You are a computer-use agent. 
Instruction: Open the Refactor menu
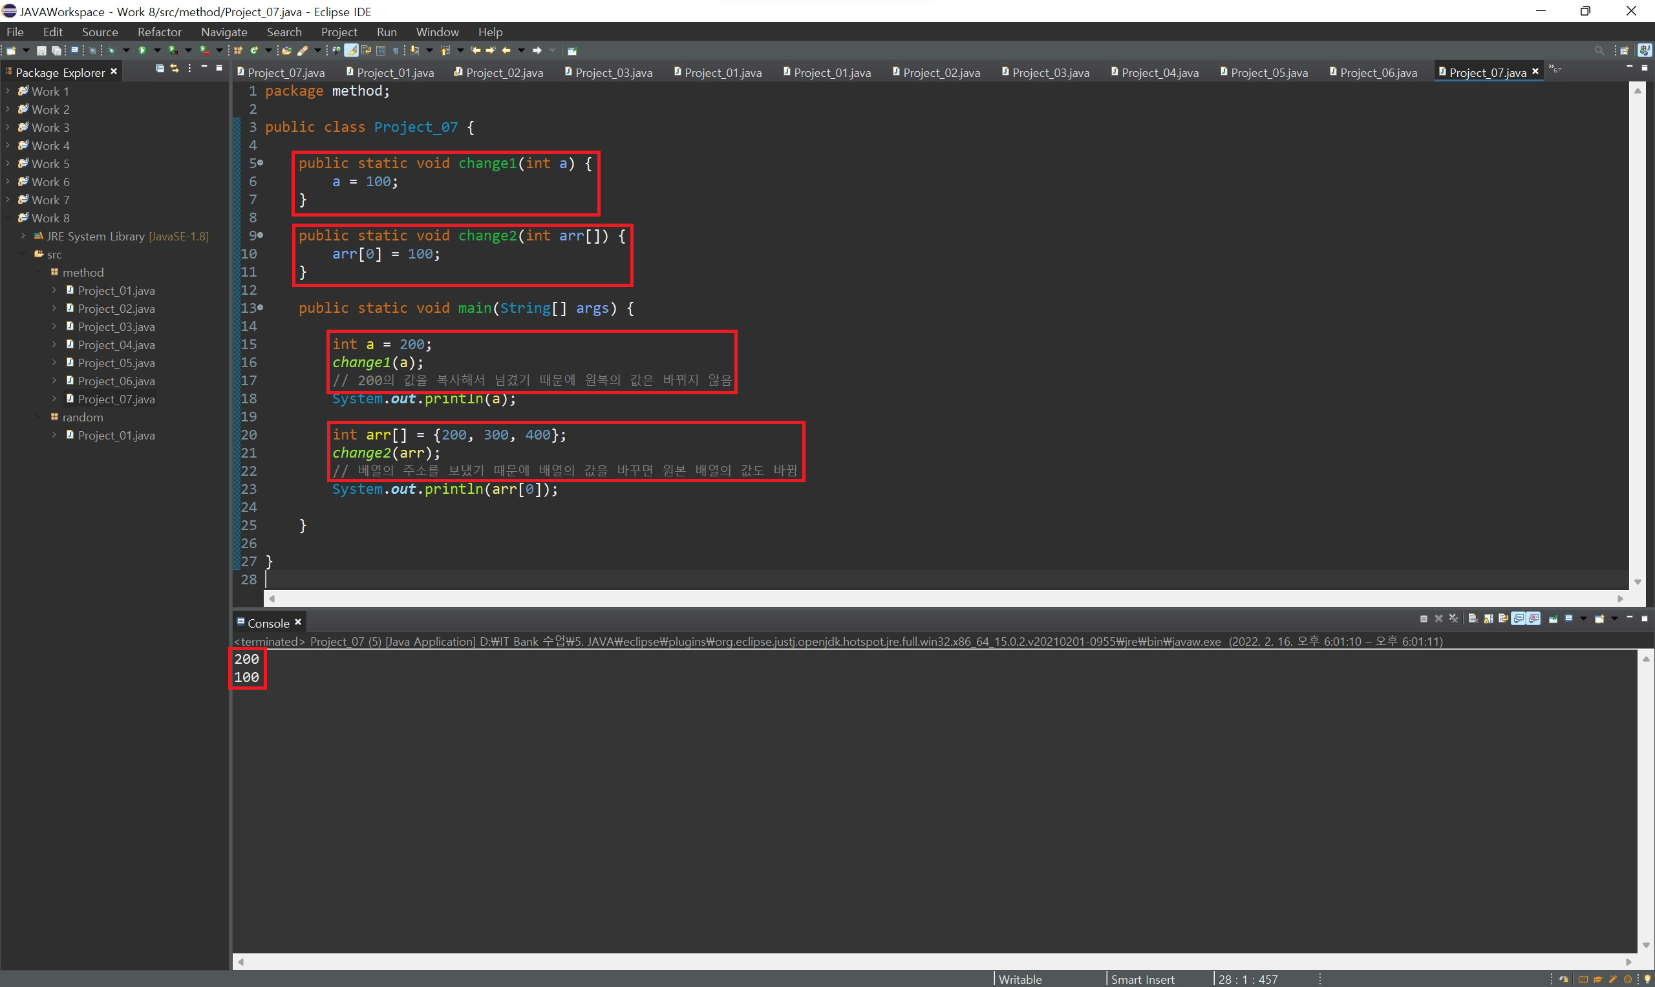click(x=159, y=32)
